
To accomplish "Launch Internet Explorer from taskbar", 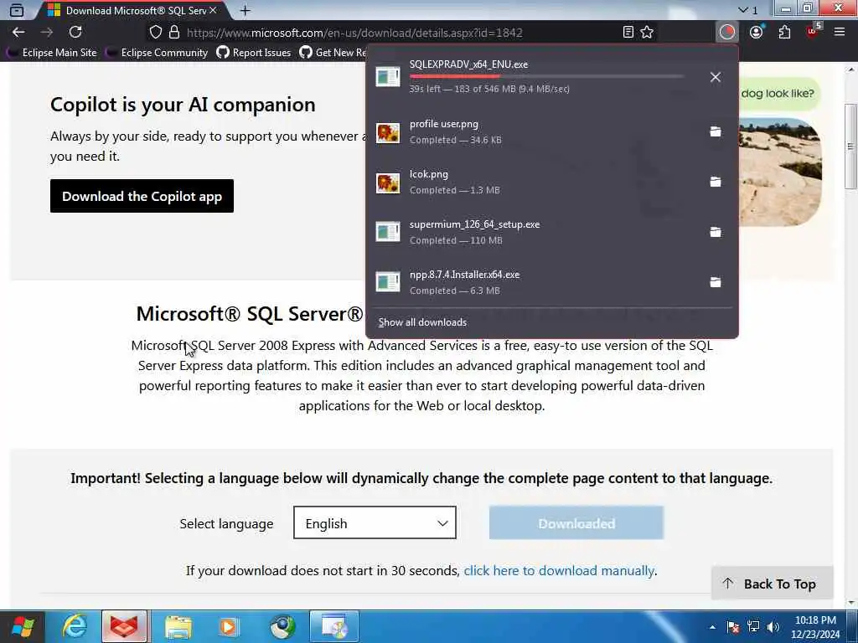I will click(x=75, y=626).
